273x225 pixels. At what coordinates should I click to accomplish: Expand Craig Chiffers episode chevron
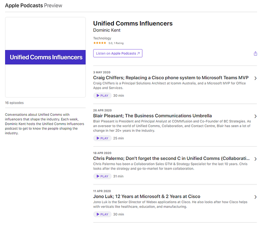[255, 78]
